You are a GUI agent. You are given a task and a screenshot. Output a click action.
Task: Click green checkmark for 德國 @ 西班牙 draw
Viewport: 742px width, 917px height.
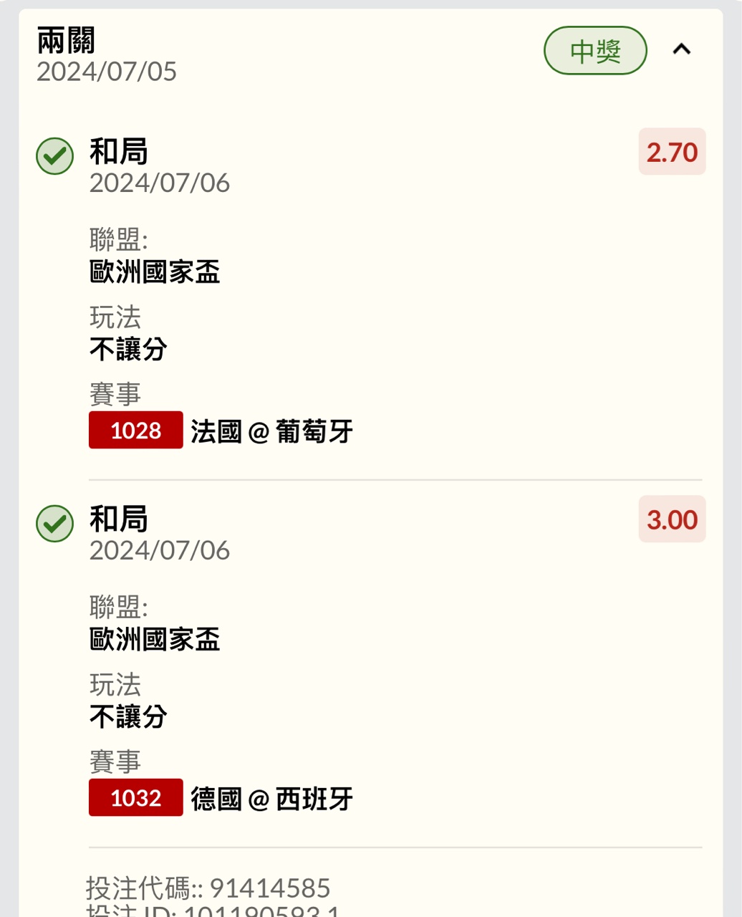click(x=55, y=523)
